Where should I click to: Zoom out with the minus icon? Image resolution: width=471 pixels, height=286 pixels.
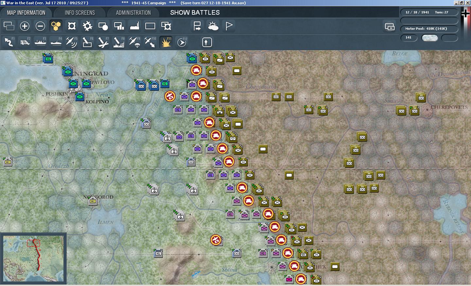[x=40, y=26]
